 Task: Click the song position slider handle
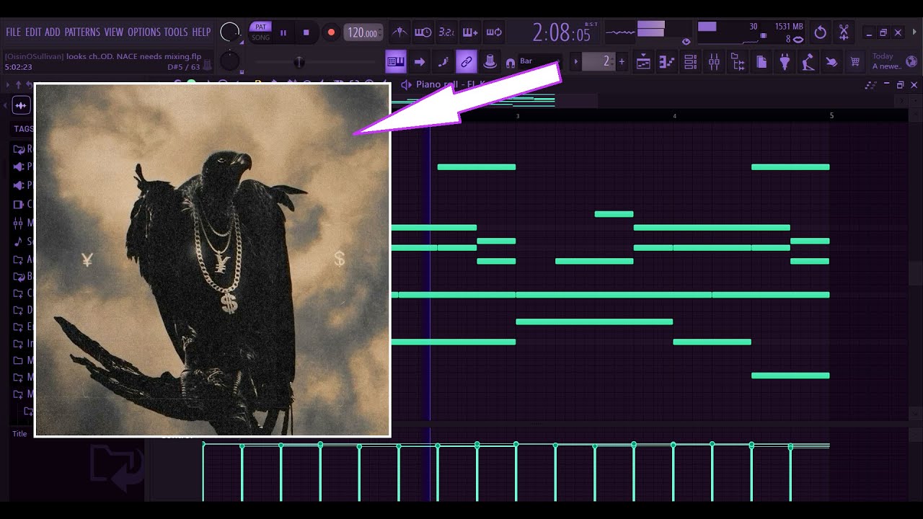point(299,62)
